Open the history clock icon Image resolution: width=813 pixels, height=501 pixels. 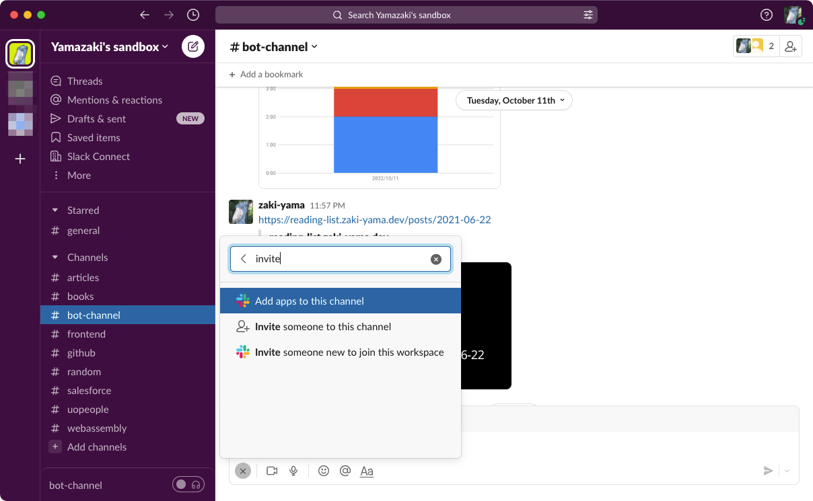tap(193, 15)
